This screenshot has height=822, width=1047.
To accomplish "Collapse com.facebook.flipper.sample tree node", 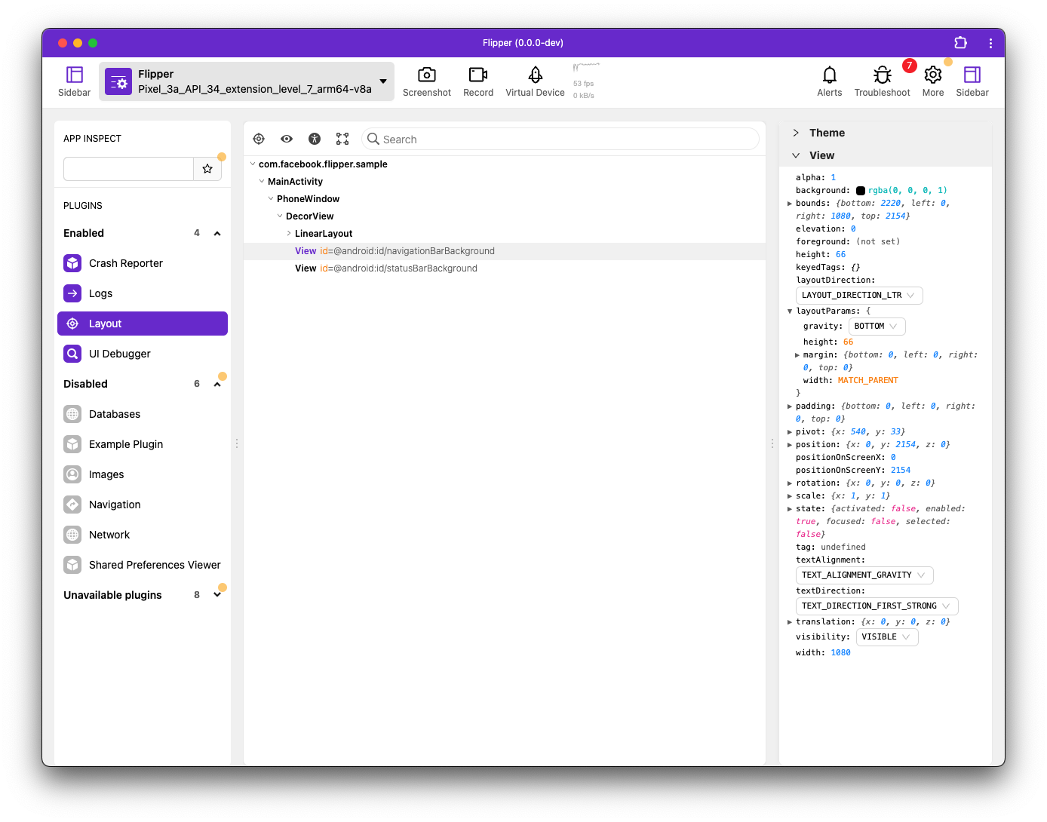I will click(253, 164).
